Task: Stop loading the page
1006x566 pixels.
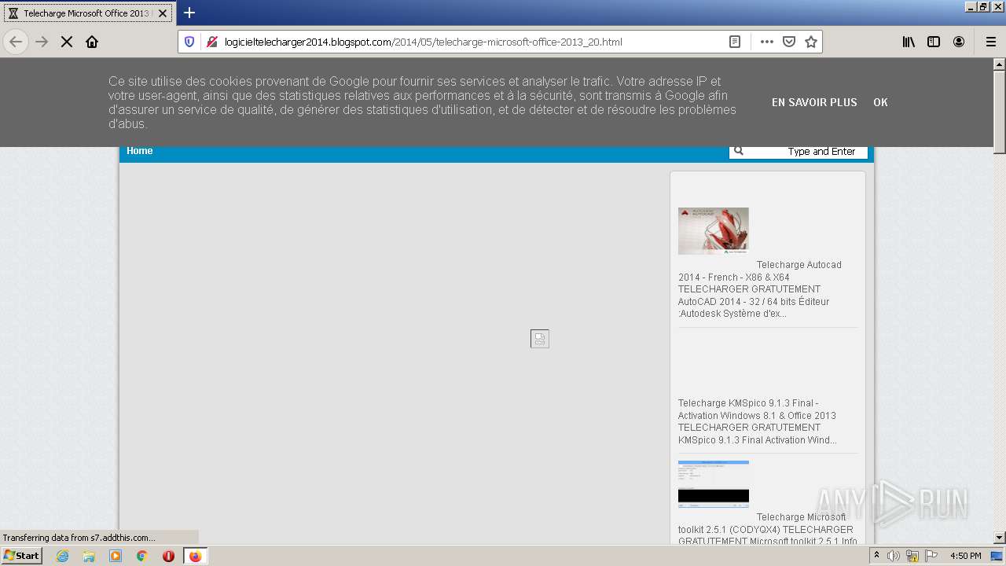Action: (67, 42)
